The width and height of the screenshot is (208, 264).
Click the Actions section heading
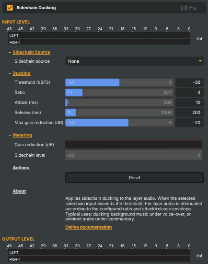point(21,168)
